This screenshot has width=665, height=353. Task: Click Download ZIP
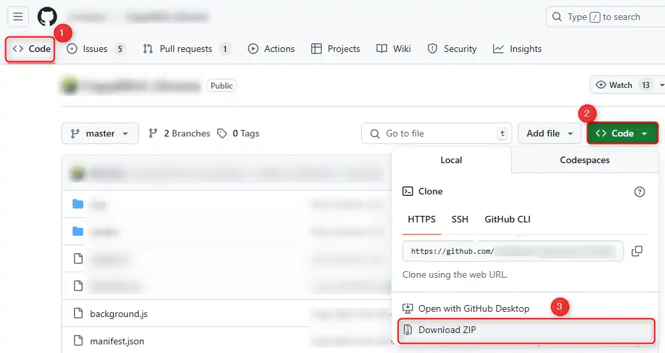click(447, 330)
